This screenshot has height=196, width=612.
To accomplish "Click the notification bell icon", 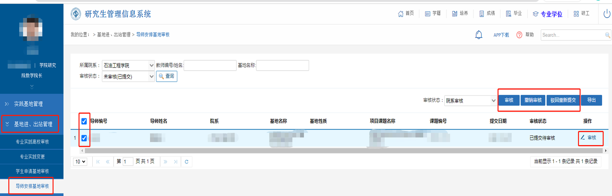I will tap(478, 35).
